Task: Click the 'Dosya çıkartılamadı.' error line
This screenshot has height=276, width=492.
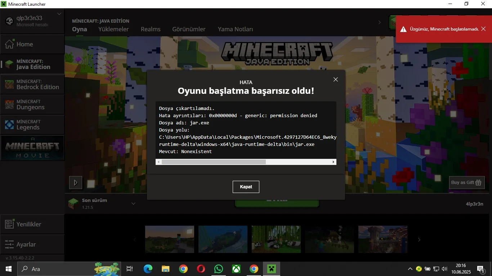Action: click(x=187, y=109)
